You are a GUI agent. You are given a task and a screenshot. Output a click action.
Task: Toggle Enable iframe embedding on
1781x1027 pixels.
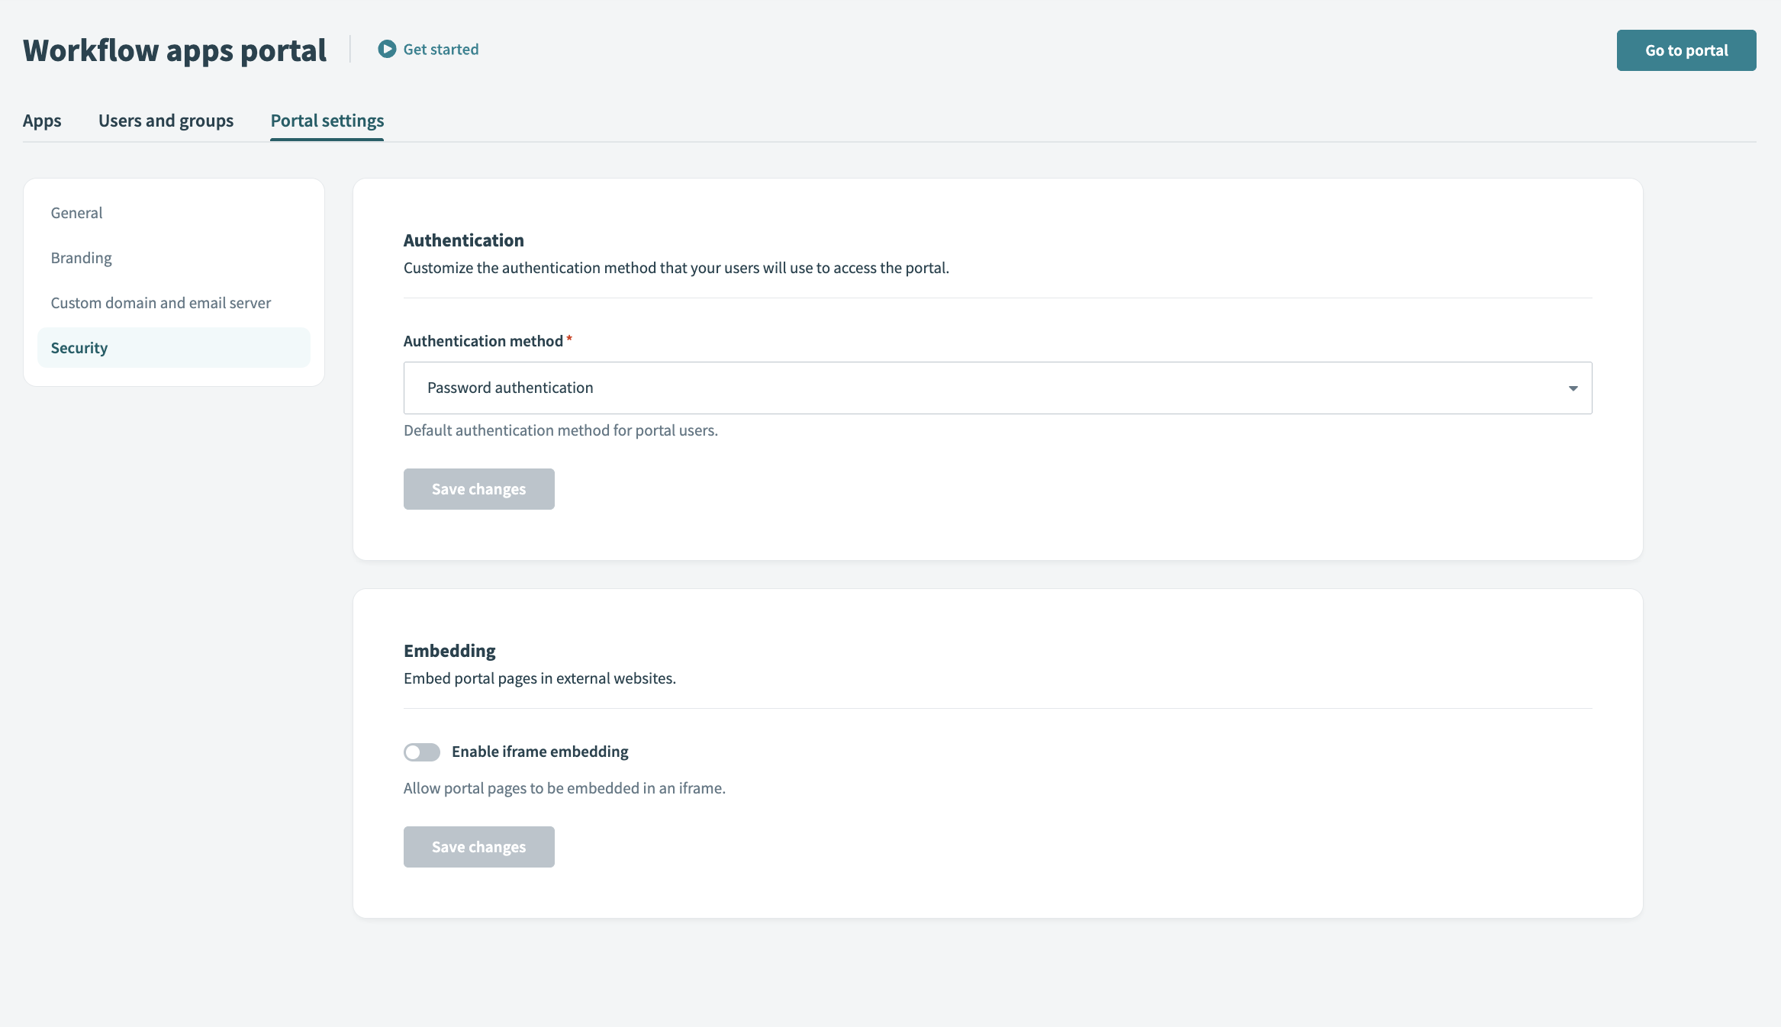pos(421,752)
